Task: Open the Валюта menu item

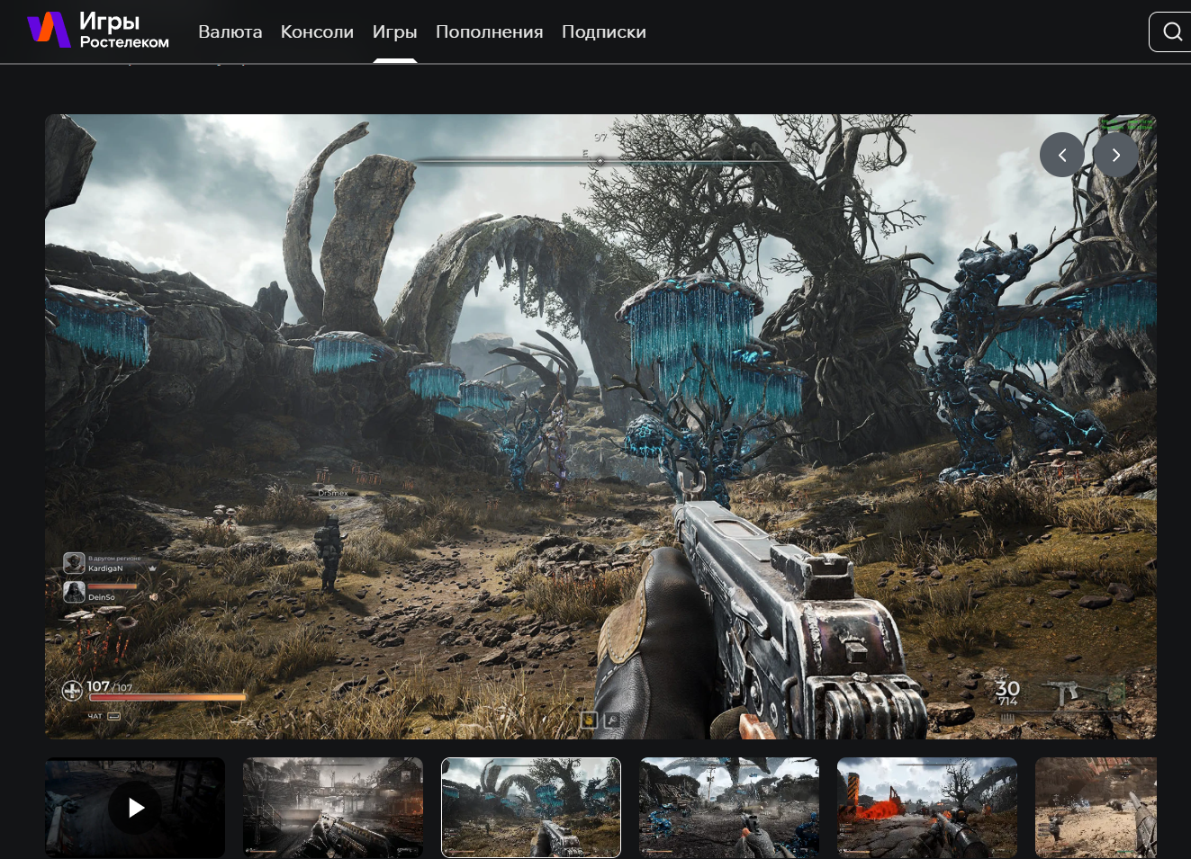Action: pyautogui.click(x=230, y=31)
